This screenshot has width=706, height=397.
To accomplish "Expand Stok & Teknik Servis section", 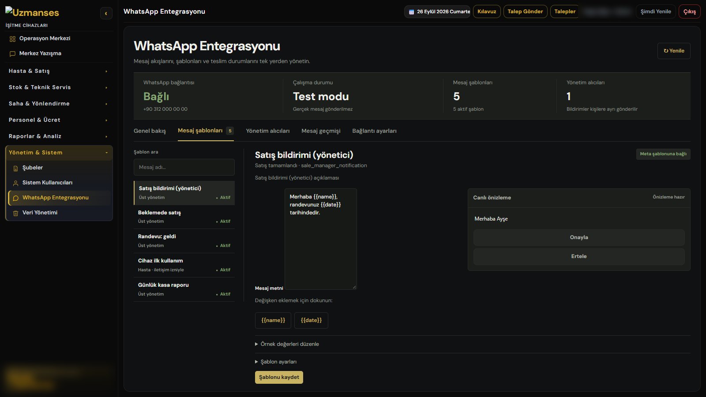I will tap(59, 87).
